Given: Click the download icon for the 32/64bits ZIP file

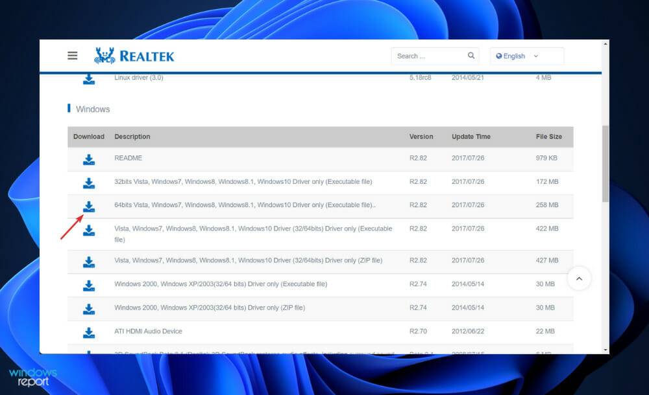Looking at the screenshot, I should [88, 260].
